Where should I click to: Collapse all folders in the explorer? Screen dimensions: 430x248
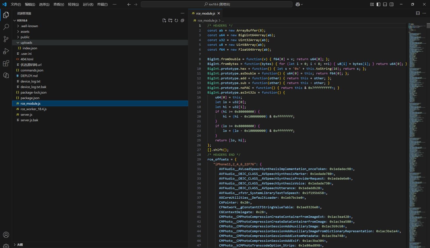point(182,20)
